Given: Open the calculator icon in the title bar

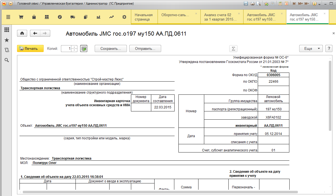Looking at the screenshot, I should pyautogui.click(x=280, y=4).
